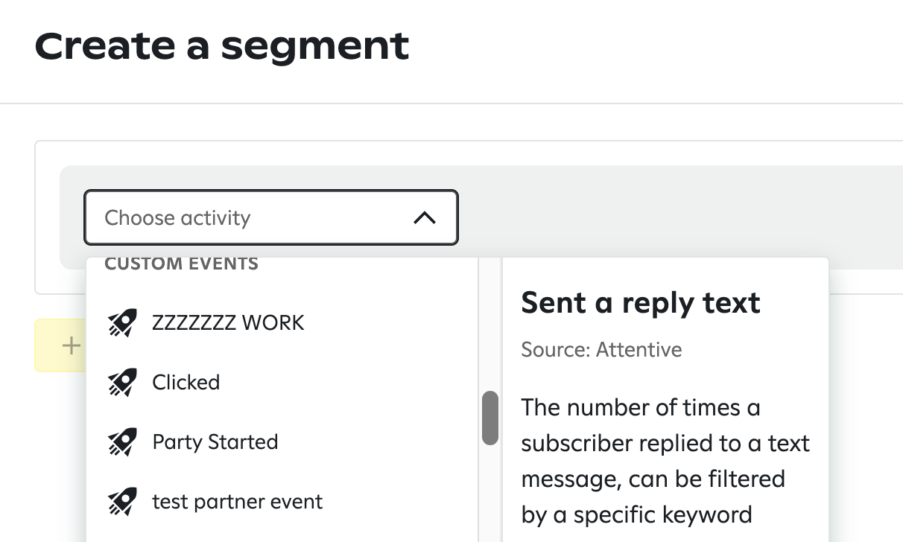This screenshot has width=903, height=542.
Task: Click the rocket icon beside ZZZZZZZ WORK
Action: pyautogui.click(x=122, y=323)
